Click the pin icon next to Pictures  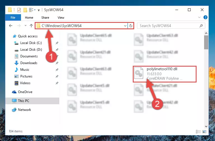[x=57, y=77]
